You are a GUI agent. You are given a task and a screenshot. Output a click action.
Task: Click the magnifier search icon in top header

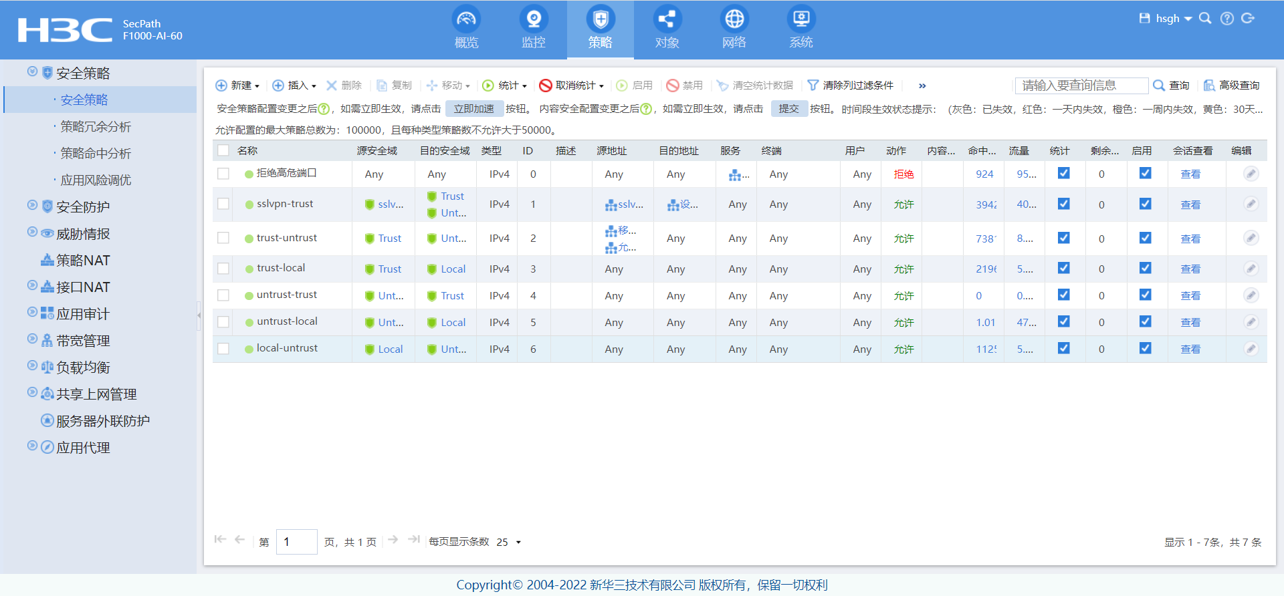pos(1205,19)
